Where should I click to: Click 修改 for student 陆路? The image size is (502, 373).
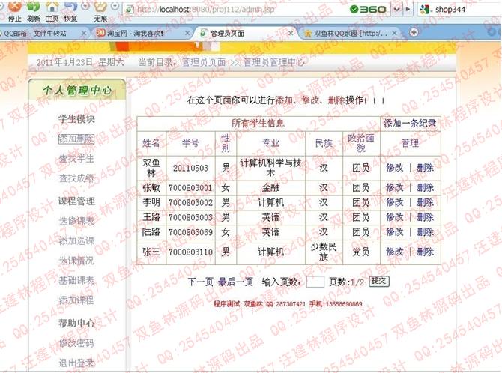(x=394, y=231)
